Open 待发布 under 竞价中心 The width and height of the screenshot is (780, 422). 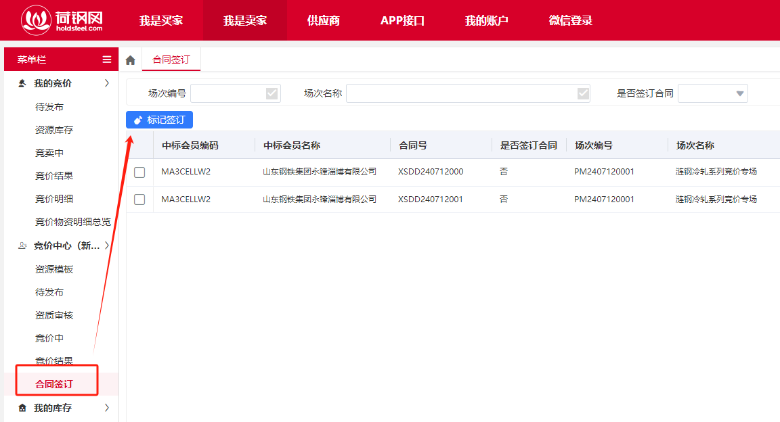[x=49, y=292]
